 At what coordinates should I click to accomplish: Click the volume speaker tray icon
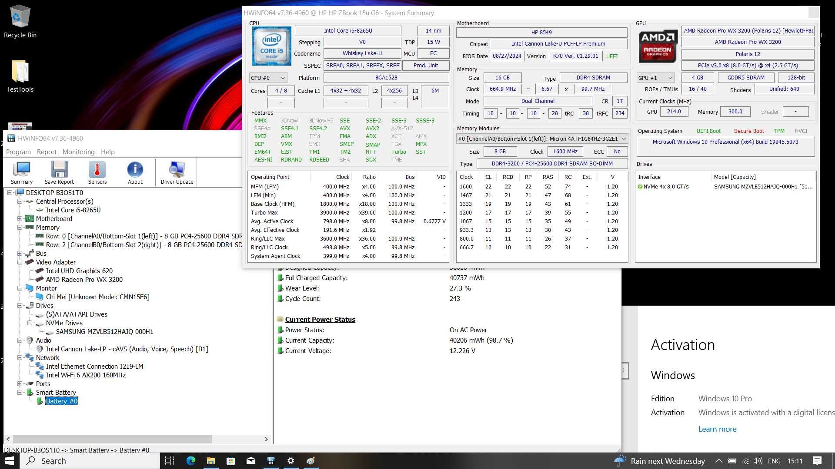(x=758, y=461)
